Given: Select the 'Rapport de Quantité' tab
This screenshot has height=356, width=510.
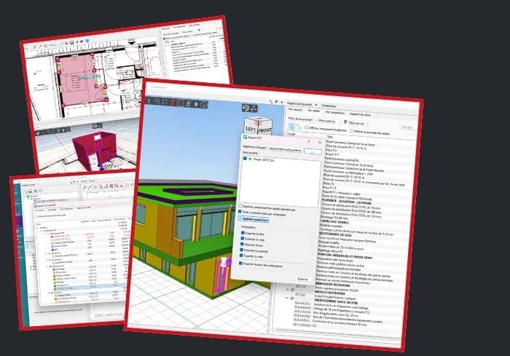Looking at the screenshot, I should coord(299,104).
